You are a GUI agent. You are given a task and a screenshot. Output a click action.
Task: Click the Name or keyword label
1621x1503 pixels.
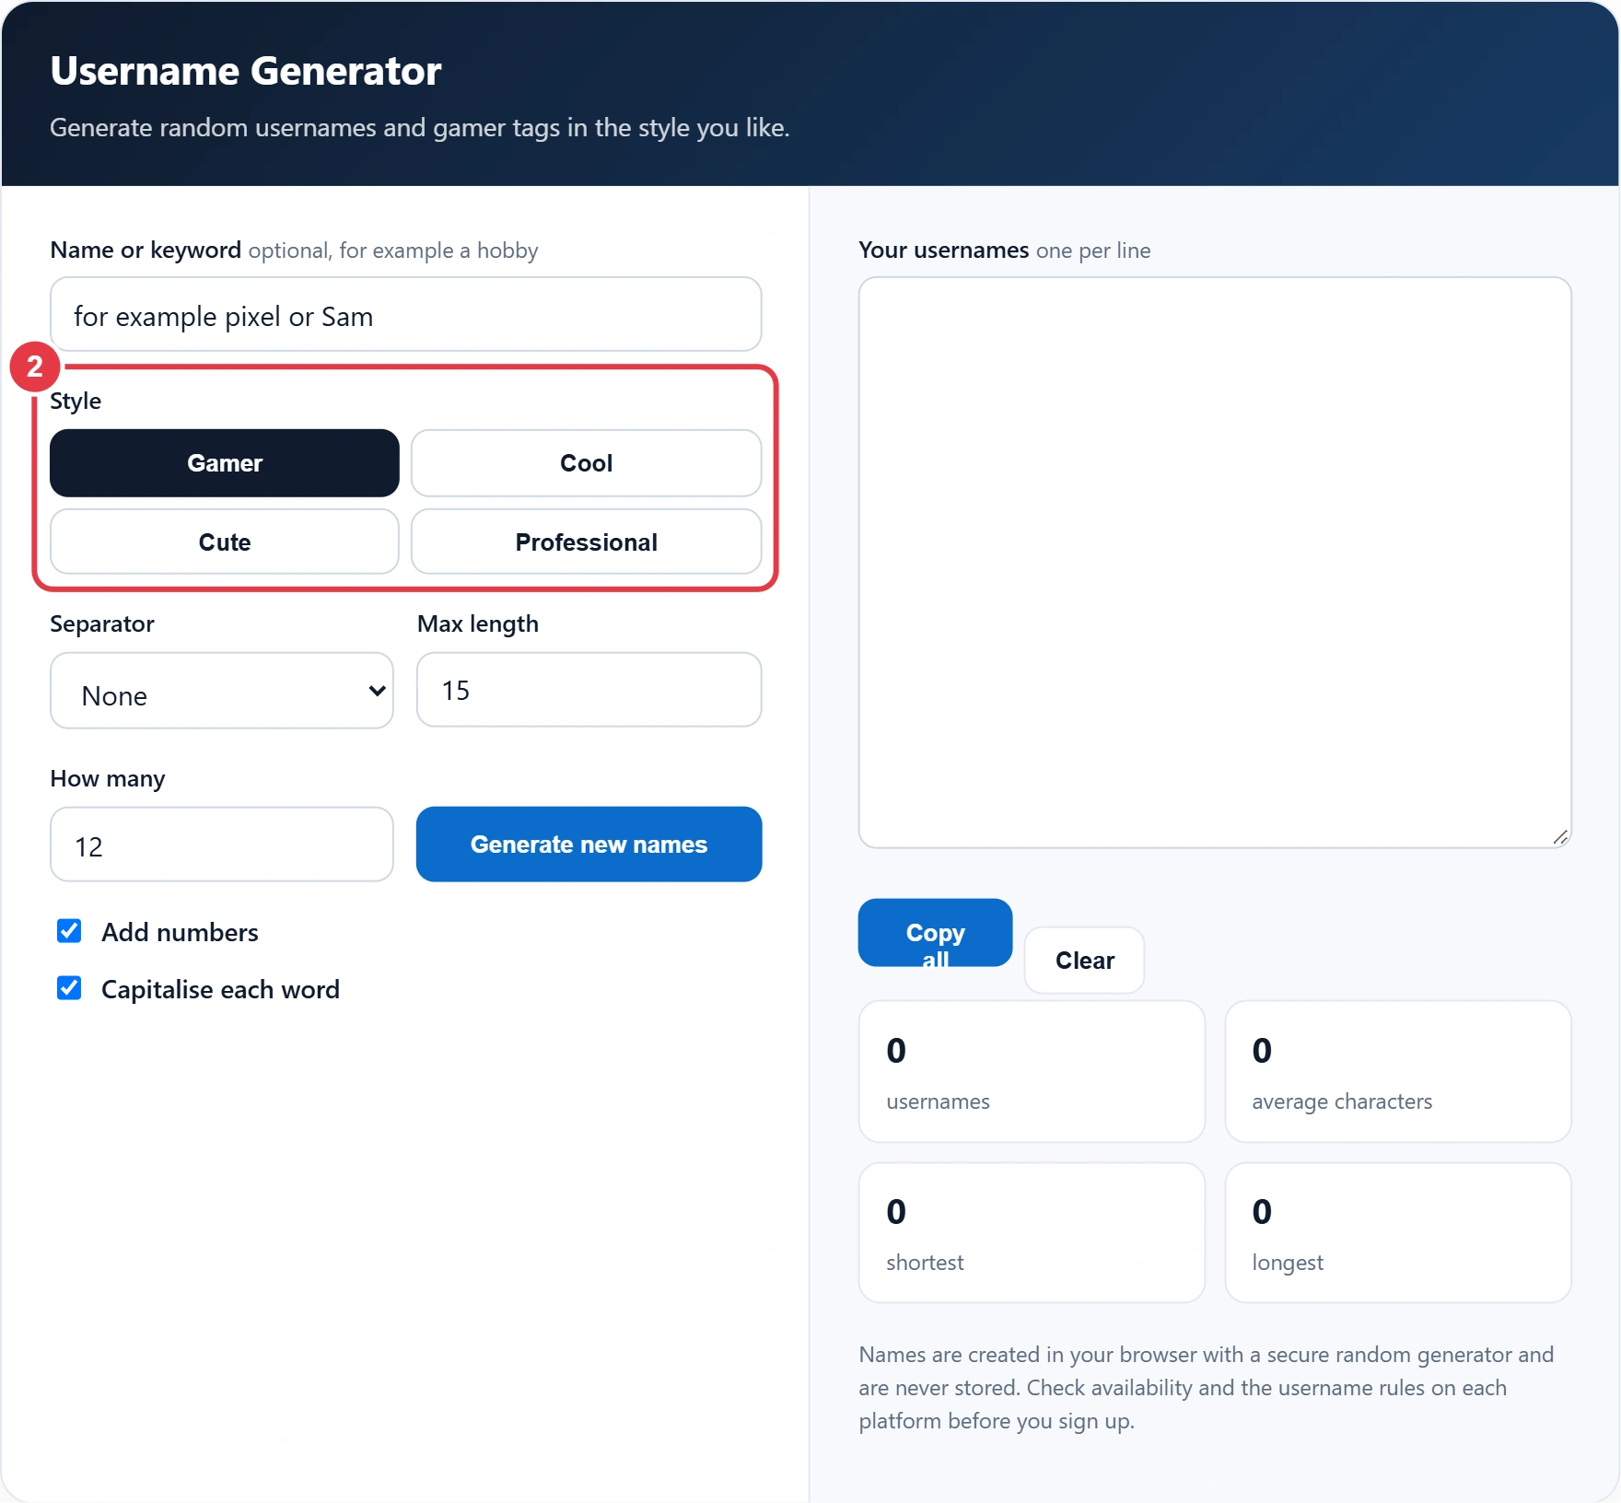(x=146, y=250)
